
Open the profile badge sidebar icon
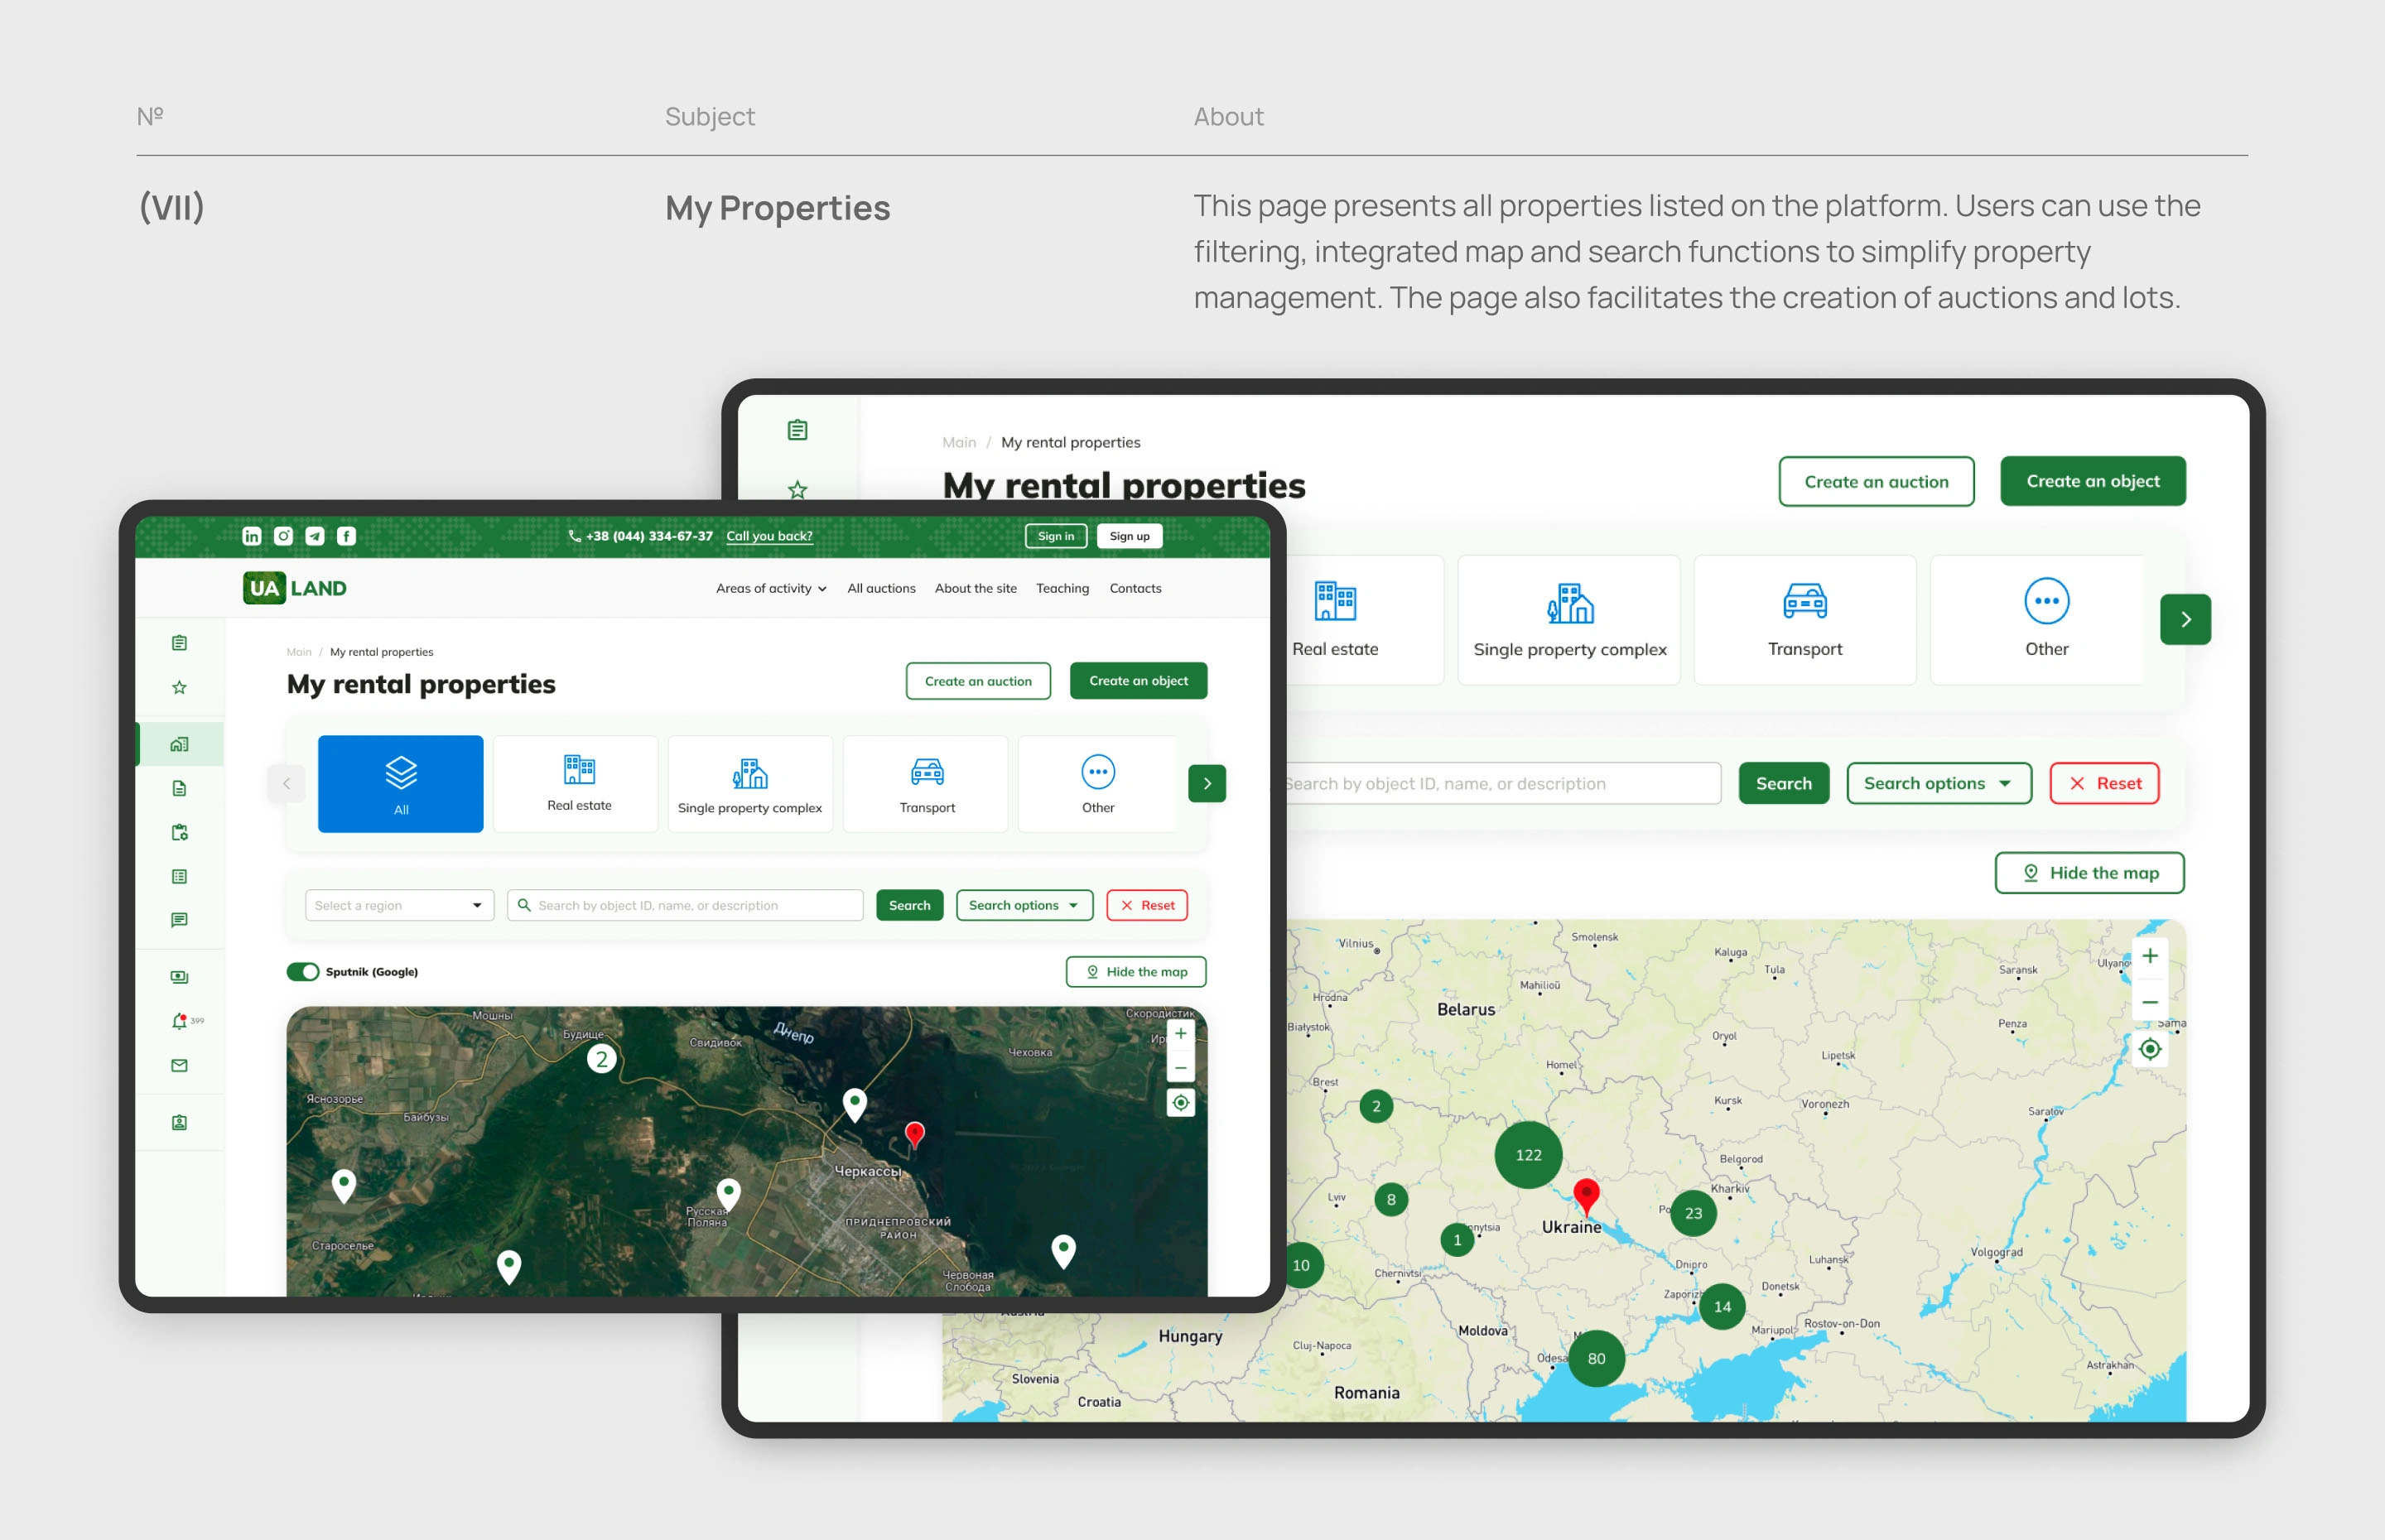[x=180, y=1123]
